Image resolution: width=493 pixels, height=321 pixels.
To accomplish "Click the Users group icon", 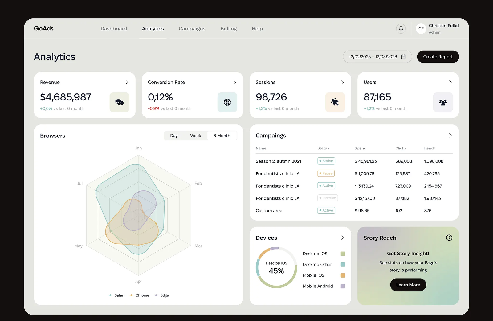I will click(443, 102).
